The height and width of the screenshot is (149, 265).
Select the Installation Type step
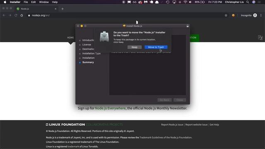[x=92, y=53]
